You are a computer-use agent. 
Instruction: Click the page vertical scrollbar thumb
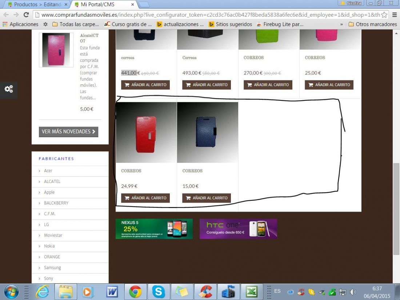(396, 209)
